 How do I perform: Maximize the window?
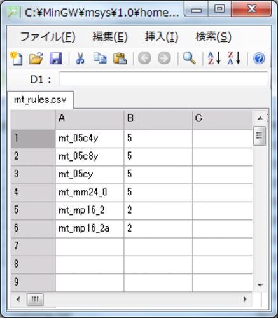[x=219, y=10]
